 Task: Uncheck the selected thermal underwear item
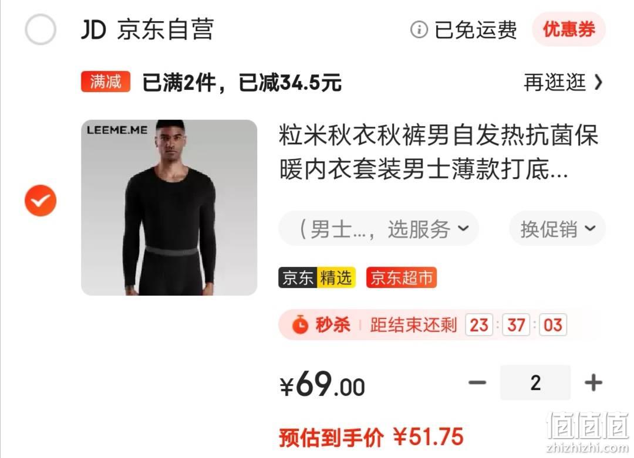tap(41, 201)
